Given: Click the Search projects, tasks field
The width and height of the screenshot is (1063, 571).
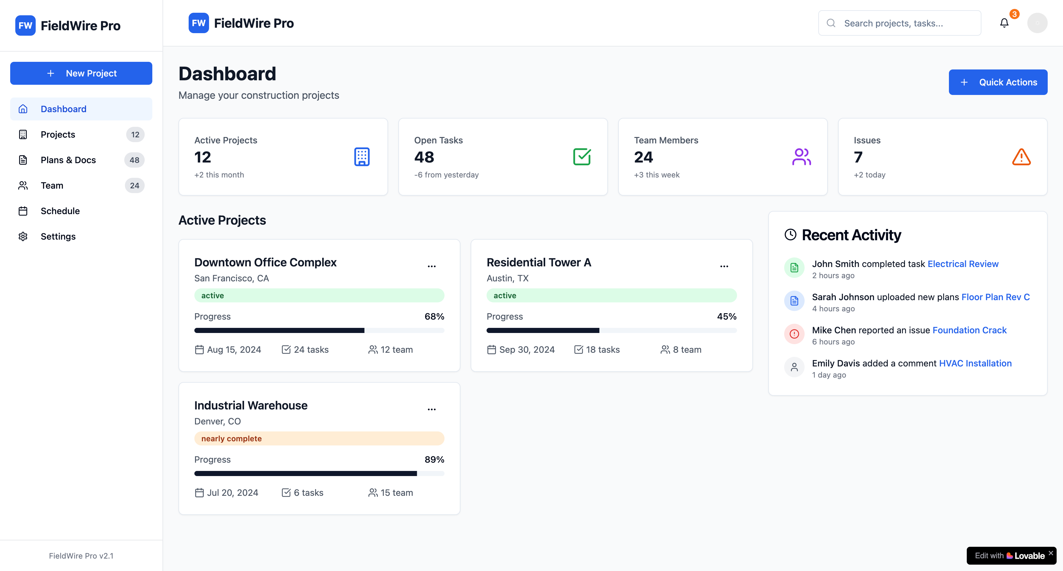Looking at the screenshot, I should 900,23.
